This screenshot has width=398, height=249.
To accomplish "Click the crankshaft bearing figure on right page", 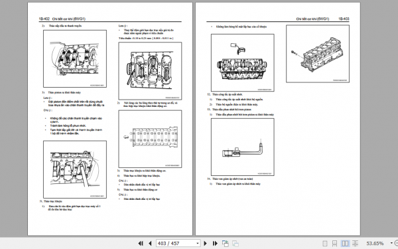I will pos(242,62).
